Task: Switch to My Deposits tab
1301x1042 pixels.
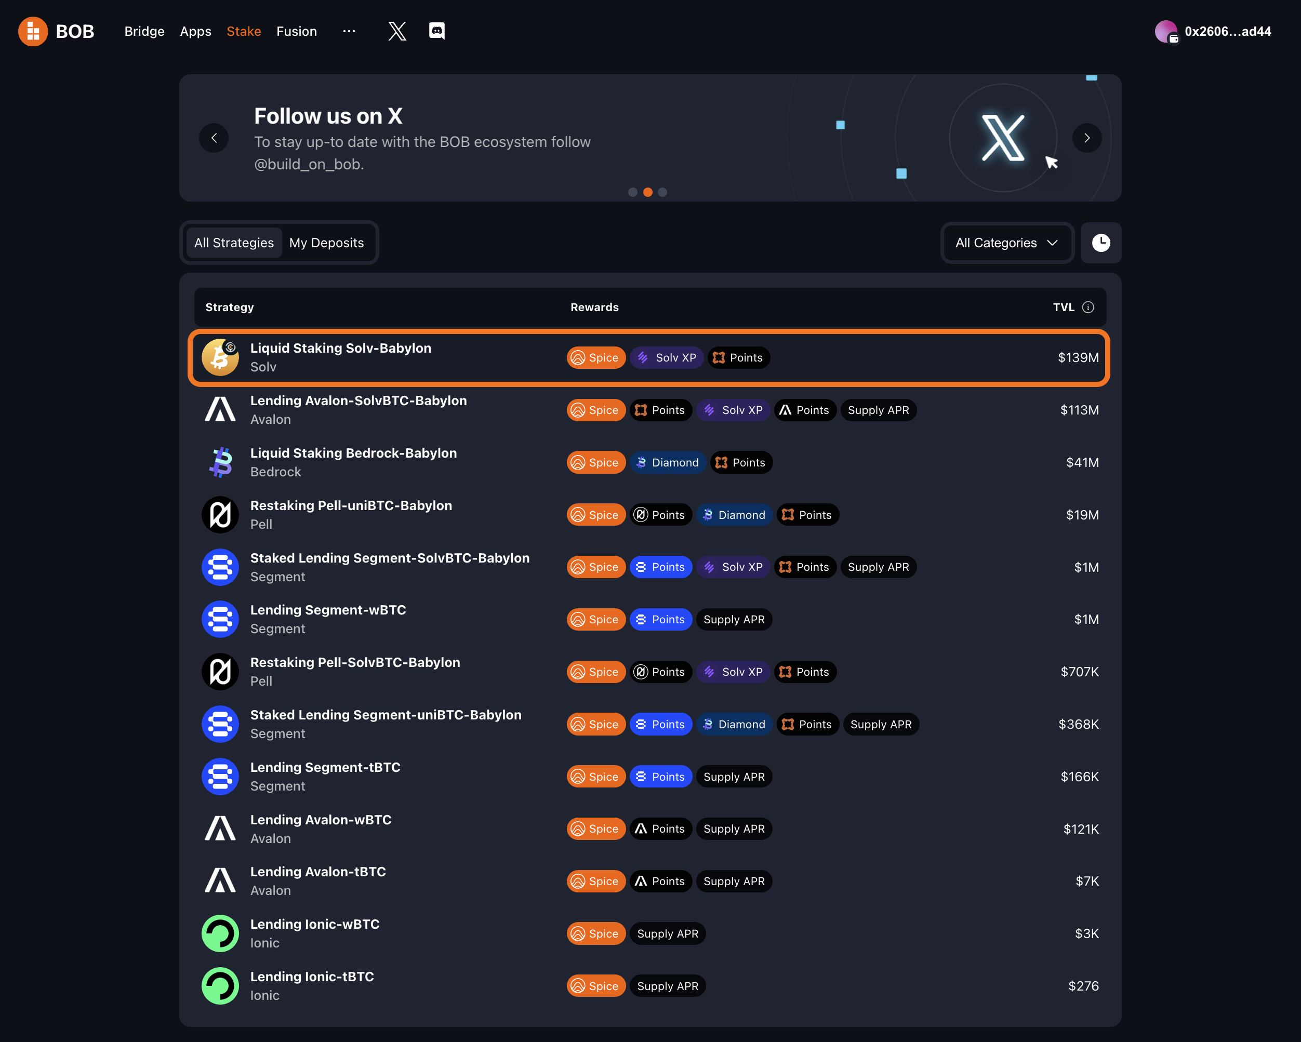Action: click(x=327, y=243)
